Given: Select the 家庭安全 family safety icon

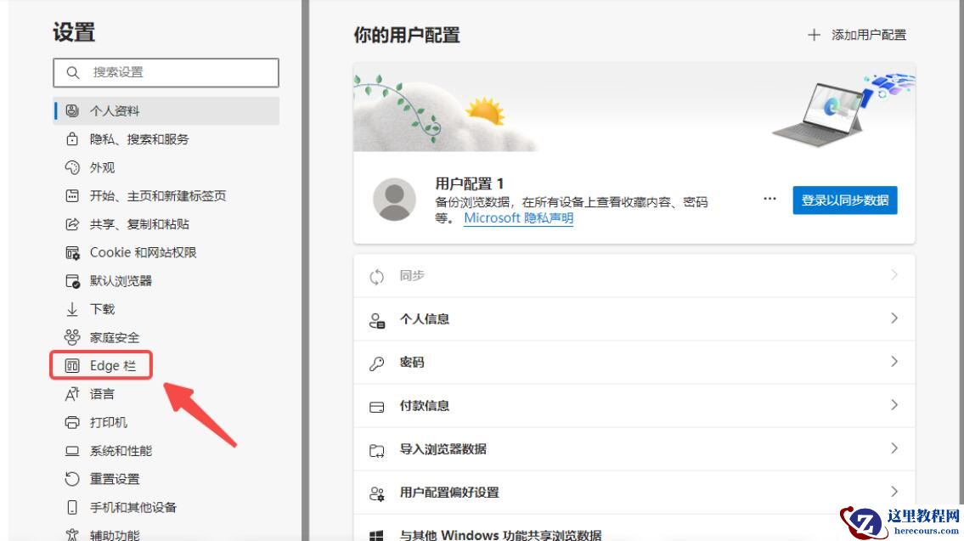Looking at the screenshot, I should click(74, 336).
